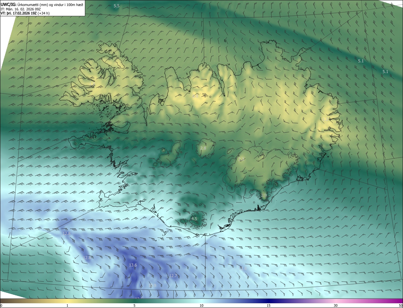Click the 0.8 value label
Screen dimensions: 403x308
click(196, 96)
